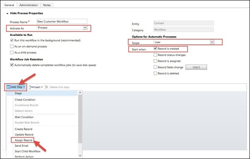Enable the 'As an on-demand process' checkbox

point(12,46)
